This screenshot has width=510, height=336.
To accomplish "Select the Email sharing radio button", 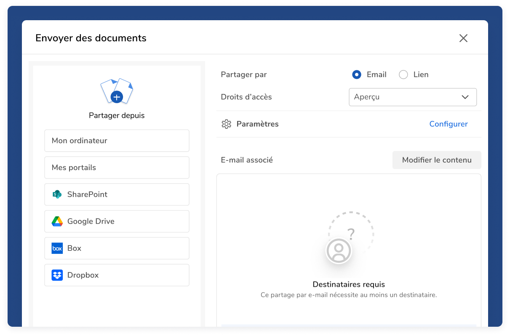I will click(357, 75).
